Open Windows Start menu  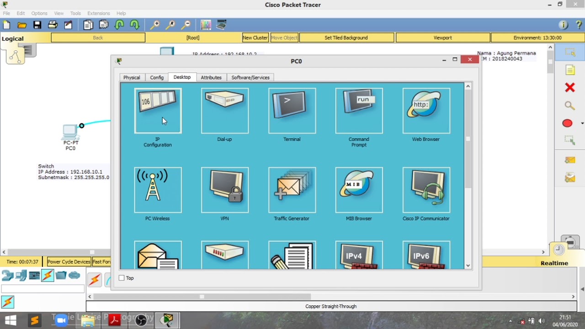click(x=10, y=320)
